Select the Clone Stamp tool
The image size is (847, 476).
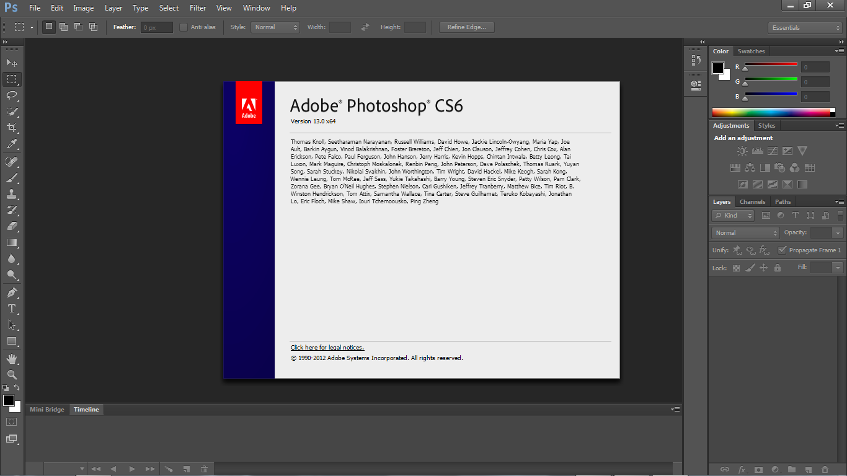[12, 194]
